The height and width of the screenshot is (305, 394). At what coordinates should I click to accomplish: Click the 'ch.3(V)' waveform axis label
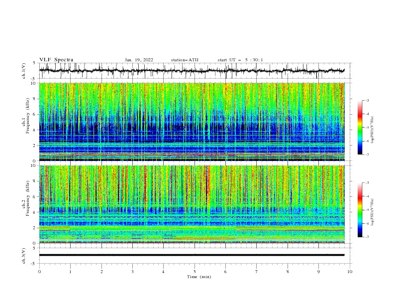(24, 256)
